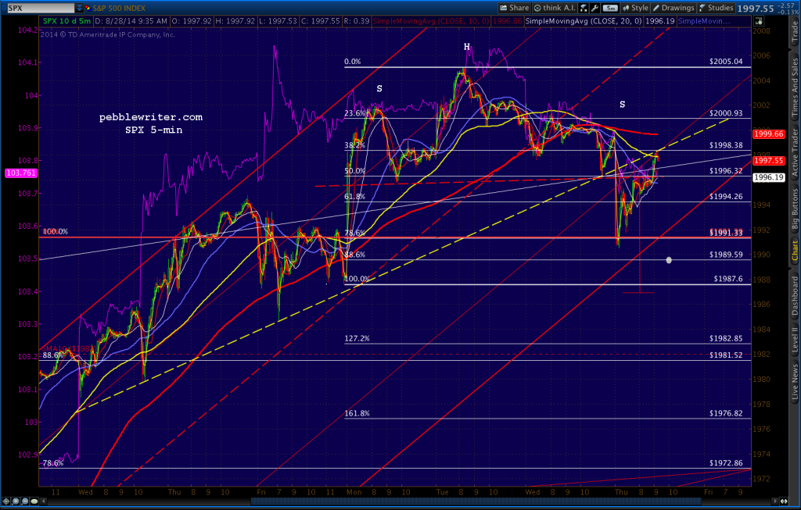Image resolution: width=801 pixels, height=510 pixels.
Task: Click the pebblewriter.com chart annotation
Action: pos(151,117)
